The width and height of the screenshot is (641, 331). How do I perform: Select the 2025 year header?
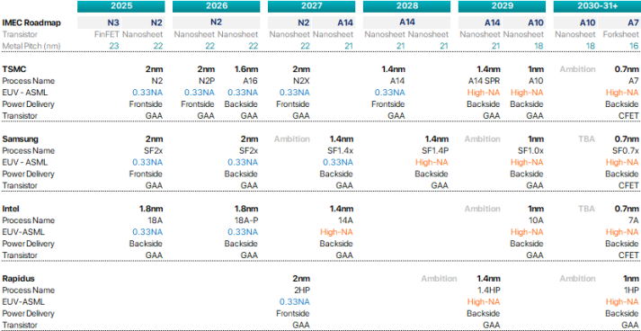point(121,6)
